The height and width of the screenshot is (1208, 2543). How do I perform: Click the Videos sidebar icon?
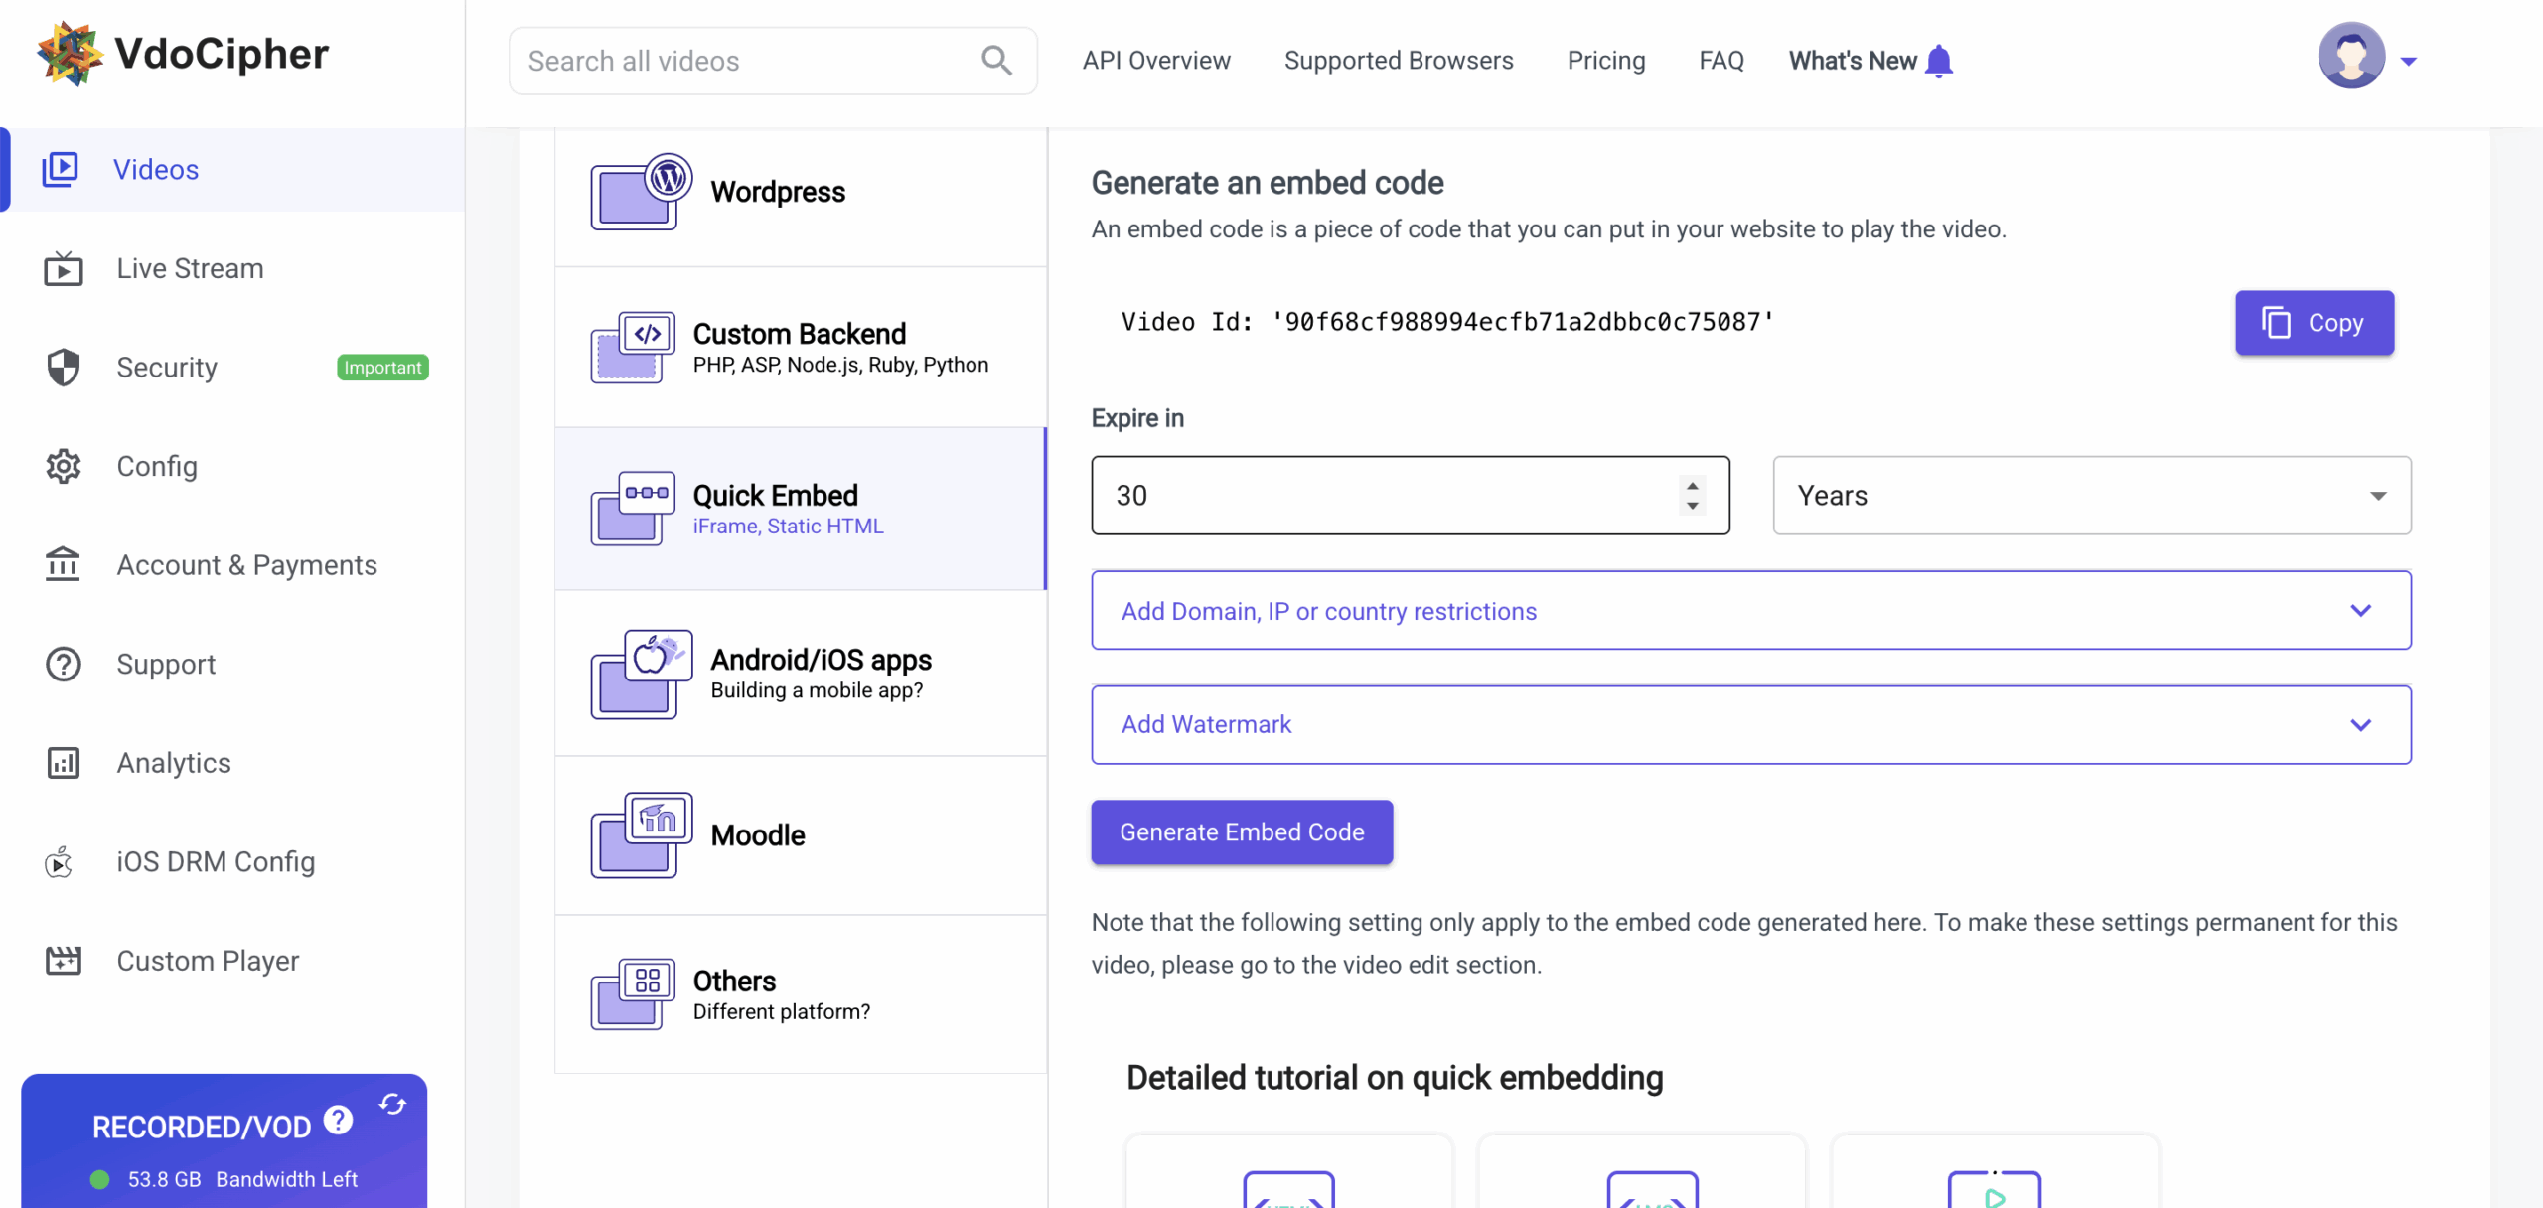point(60,169)
